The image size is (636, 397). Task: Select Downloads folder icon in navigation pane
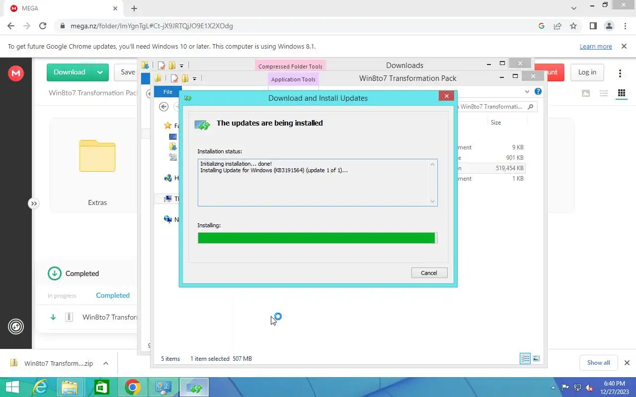coord(173,146)
